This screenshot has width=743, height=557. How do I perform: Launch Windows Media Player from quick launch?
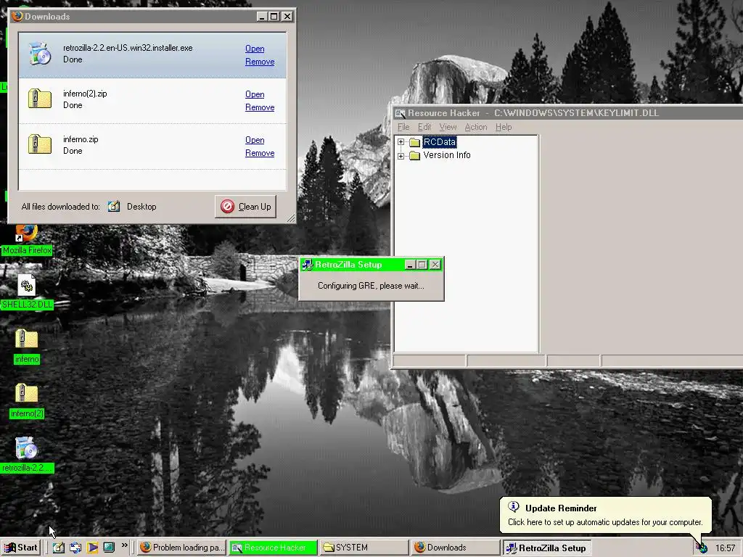click(x=92, y=548)
